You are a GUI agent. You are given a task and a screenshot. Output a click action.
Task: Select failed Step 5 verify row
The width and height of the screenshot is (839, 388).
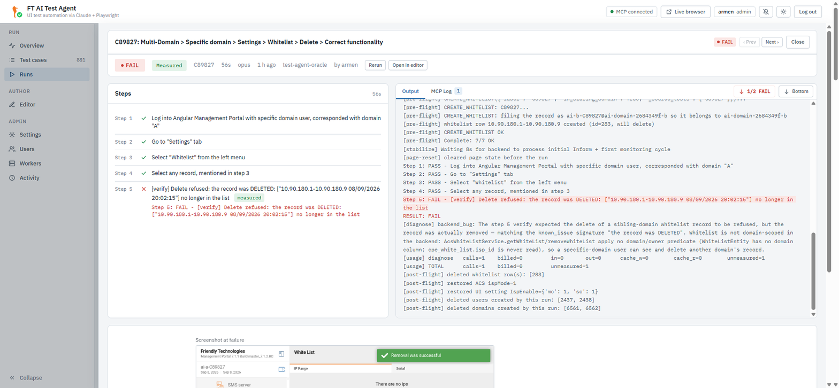click(x=248, y=201)
